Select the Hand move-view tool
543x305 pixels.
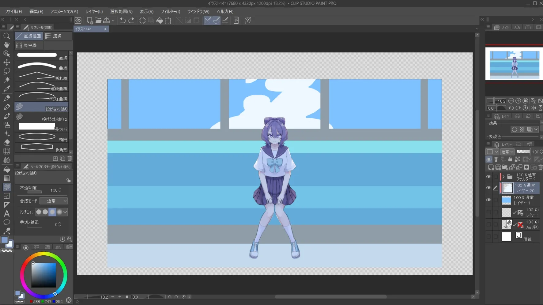6,45
